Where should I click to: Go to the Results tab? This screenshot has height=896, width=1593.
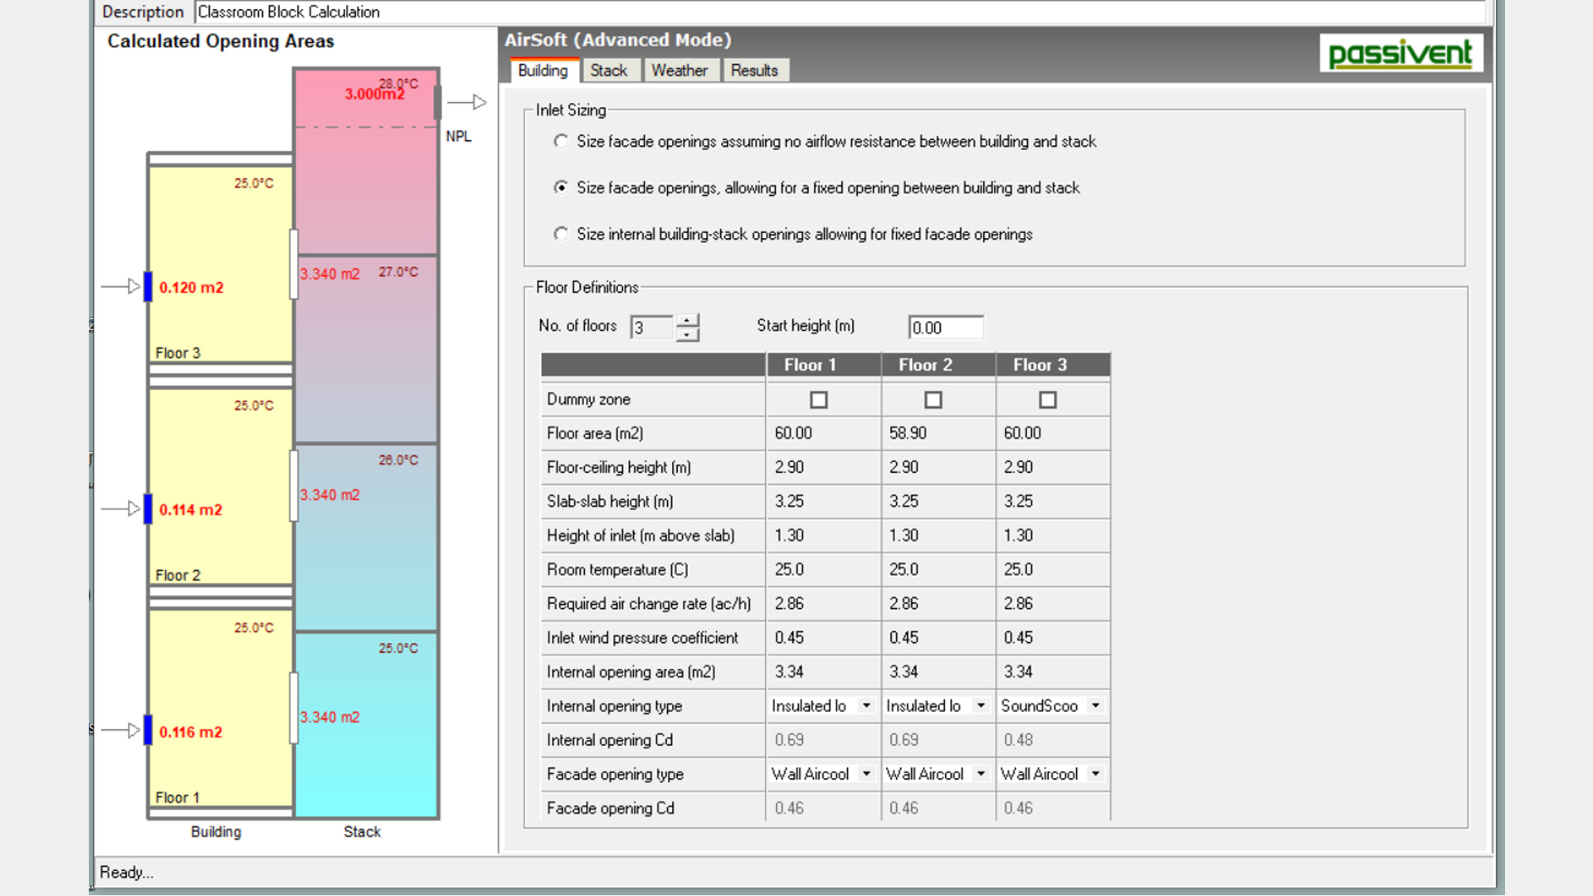click(754, 71)
